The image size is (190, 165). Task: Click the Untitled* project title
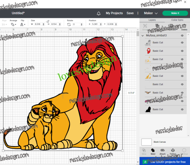click(x=18, y=13)
